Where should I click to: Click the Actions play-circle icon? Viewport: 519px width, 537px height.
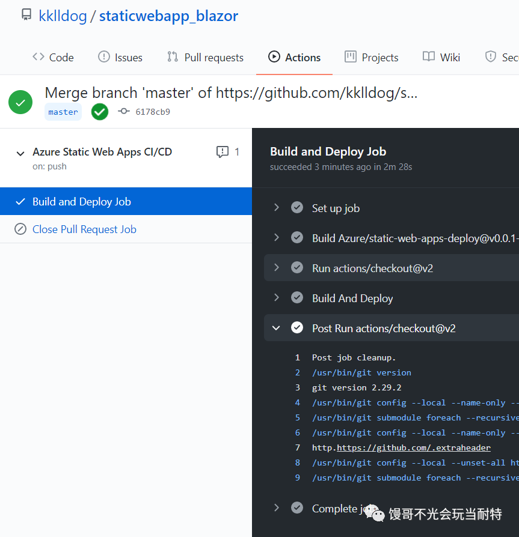tap(274, 56)
